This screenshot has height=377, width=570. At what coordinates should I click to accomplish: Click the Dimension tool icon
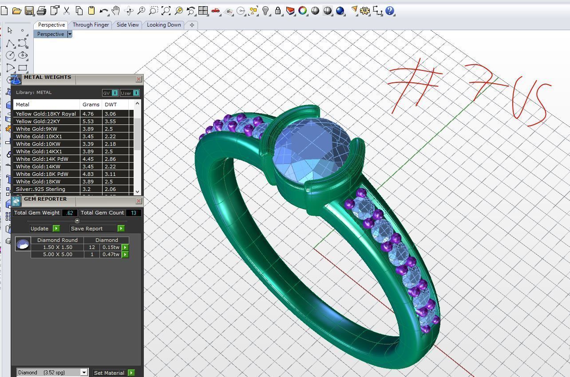(377, 11)
